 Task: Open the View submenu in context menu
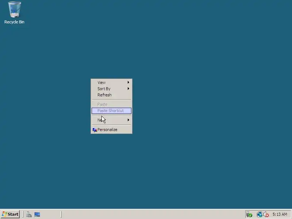click(x=111, y=82)
